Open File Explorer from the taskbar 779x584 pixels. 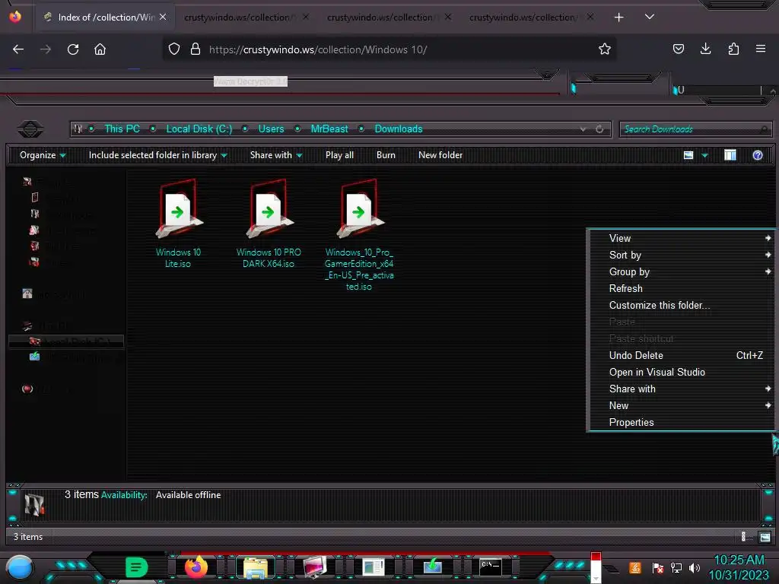[256, 567]
